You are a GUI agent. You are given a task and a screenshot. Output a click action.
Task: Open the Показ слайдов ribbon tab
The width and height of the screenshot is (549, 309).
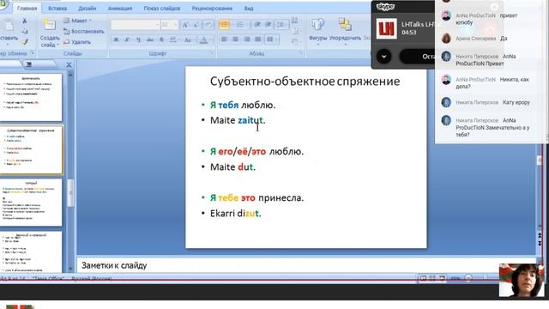162,8
